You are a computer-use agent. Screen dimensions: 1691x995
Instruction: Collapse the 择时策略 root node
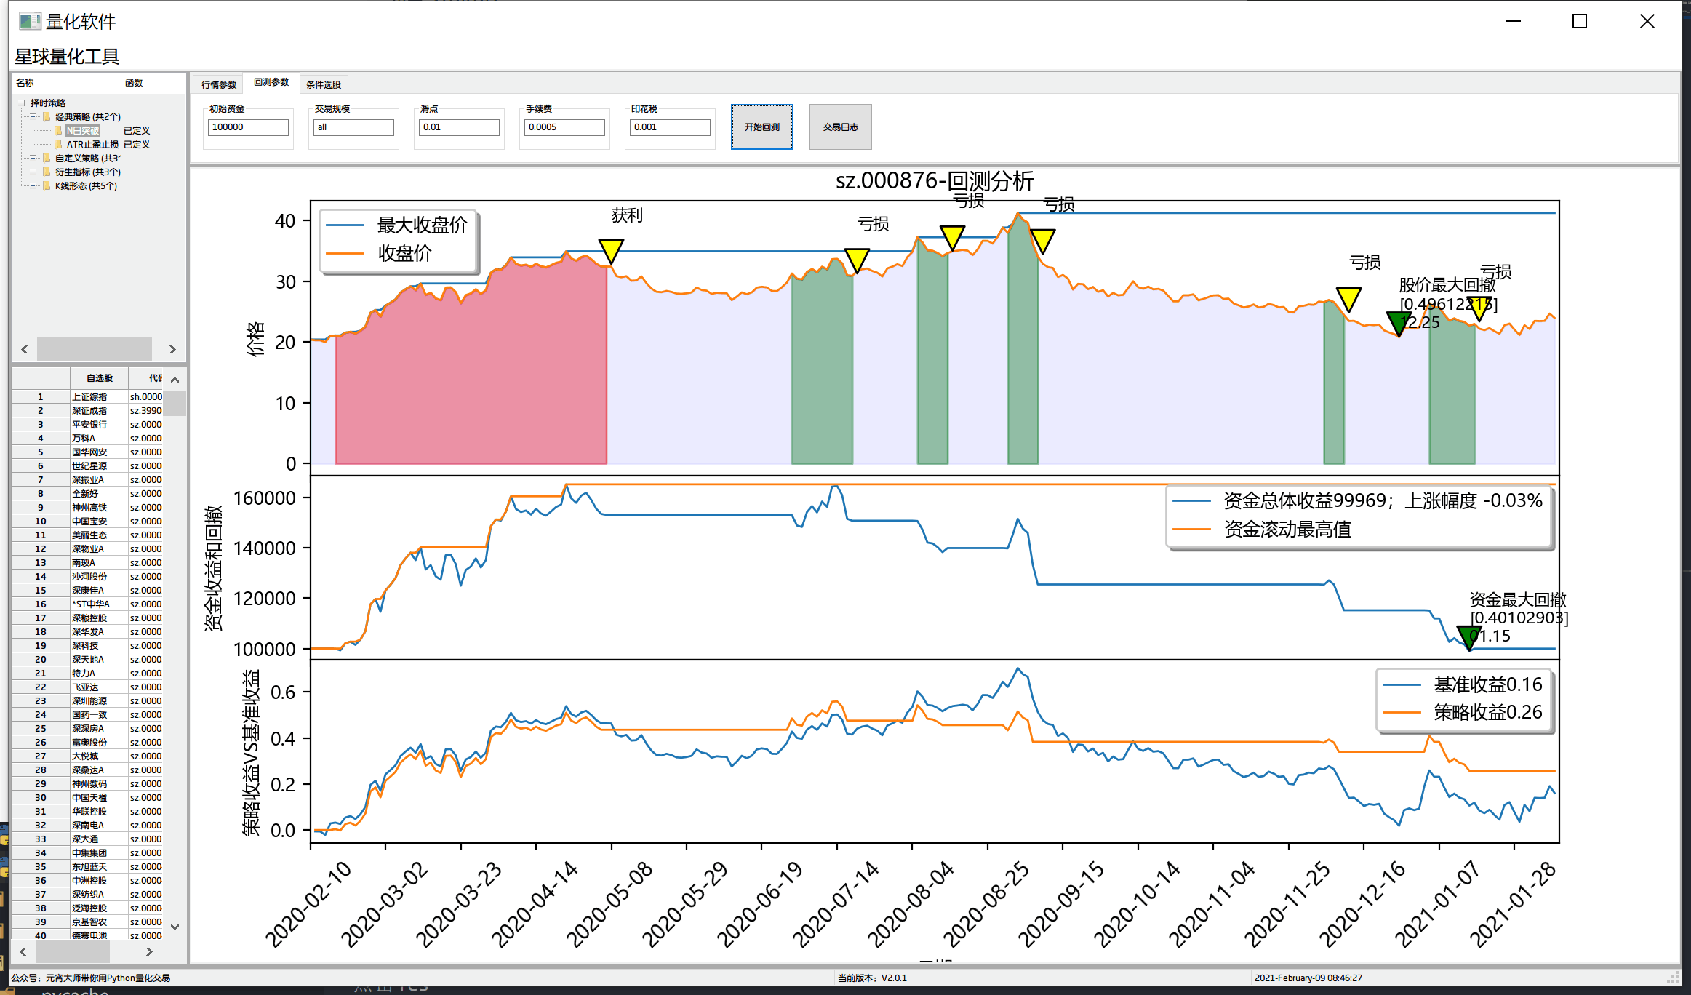tap(23, 103)
